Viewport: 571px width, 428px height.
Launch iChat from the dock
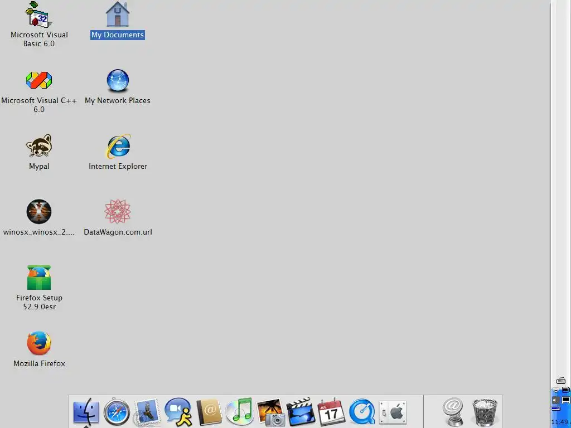[178, 412]
